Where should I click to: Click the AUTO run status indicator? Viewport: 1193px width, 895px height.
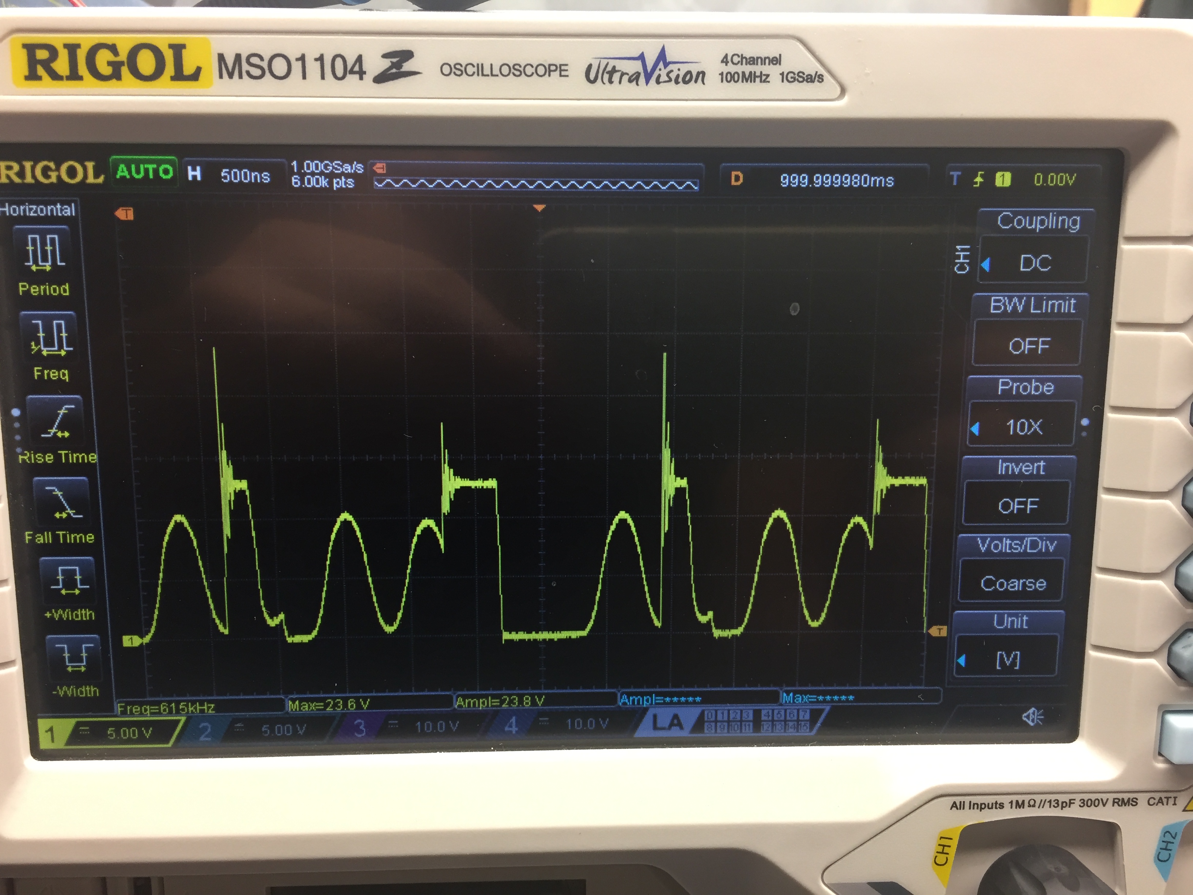[144, 171]
